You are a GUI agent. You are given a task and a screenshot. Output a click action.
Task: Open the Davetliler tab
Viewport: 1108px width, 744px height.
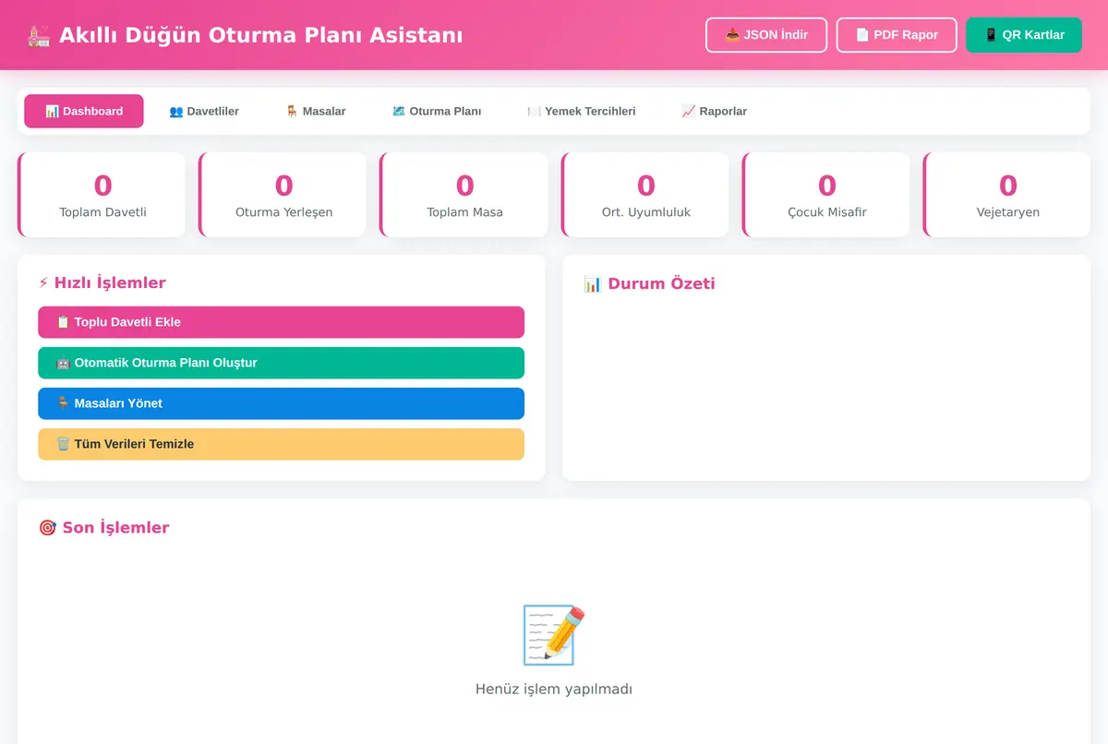204,111
